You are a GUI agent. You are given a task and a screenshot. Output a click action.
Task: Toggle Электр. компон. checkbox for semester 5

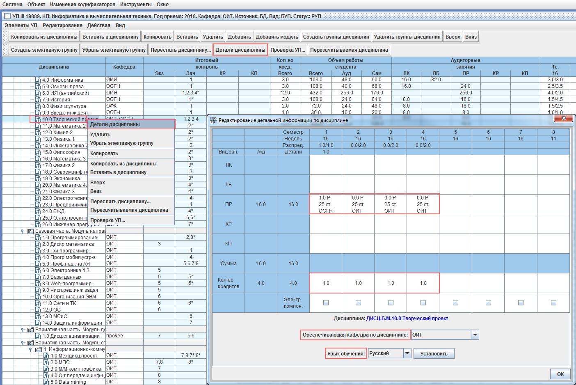(455, 303)
